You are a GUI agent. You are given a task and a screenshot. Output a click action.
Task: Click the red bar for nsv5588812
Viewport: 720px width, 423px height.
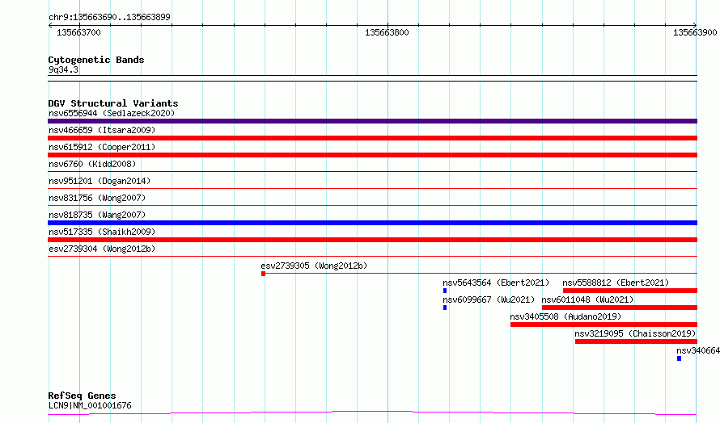point(630,291)
